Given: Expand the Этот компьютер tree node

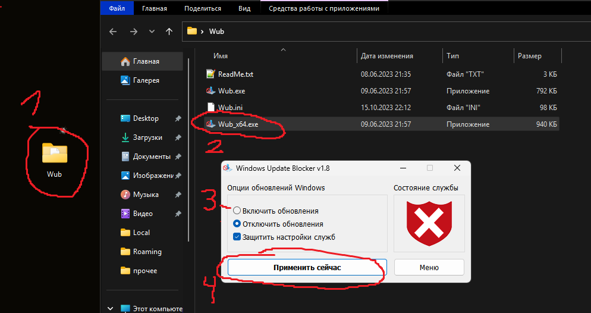Looking at the screenshot, I should (x=111, y=309).
